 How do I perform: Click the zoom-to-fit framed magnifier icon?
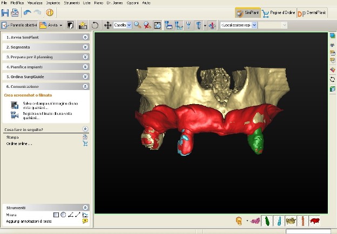[158, 25]
